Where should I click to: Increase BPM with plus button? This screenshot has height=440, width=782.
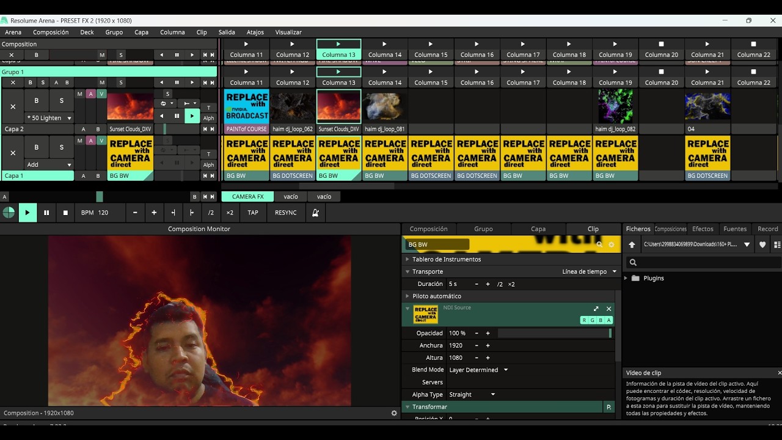click(154, 213)
